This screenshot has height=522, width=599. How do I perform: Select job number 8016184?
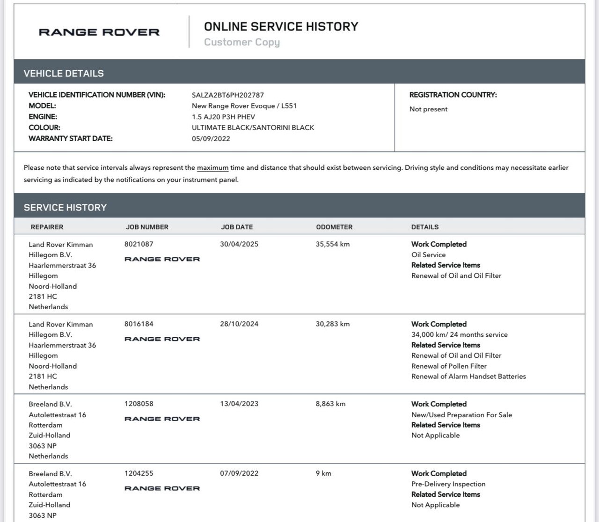tap(139, 324)
